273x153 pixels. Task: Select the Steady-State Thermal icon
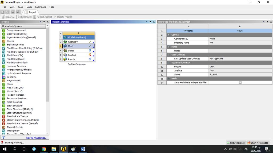4,116
